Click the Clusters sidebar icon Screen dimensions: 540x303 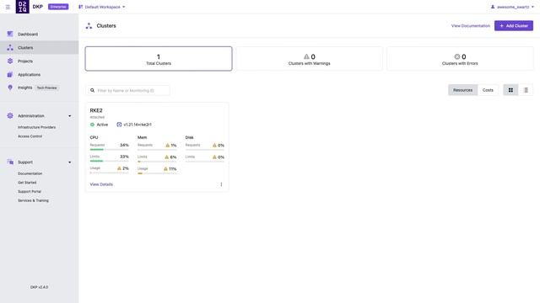point(10,48)
